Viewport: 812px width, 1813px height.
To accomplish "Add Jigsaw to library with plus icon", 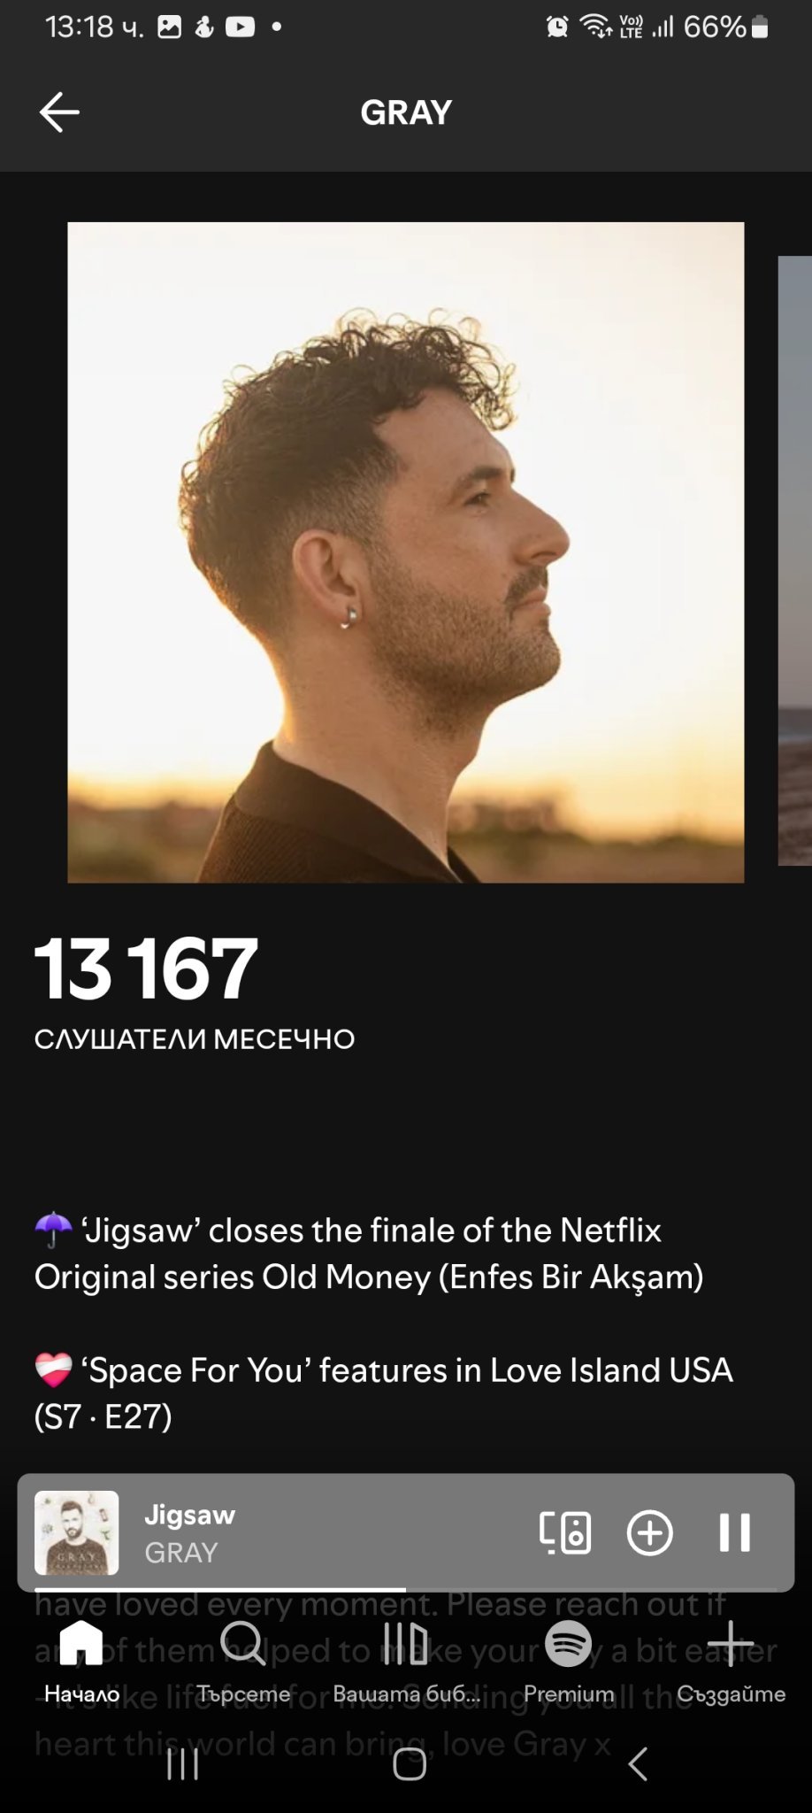I will [650, 1532].
